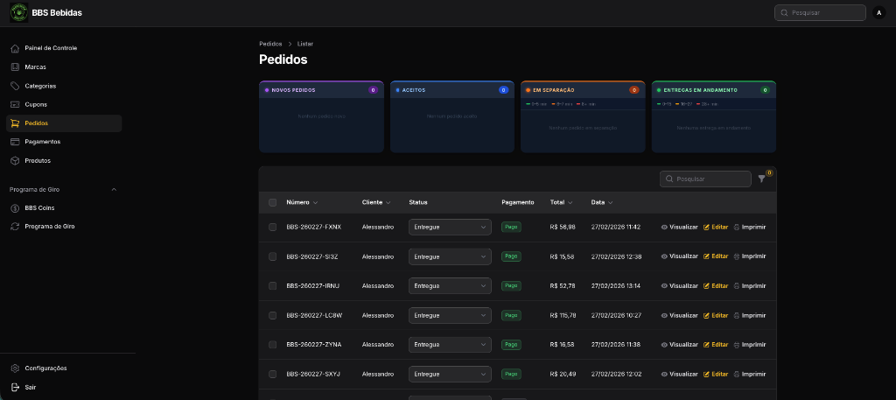The image size is (896, 400).
Task: Click the pencil edit icon for order BBS-260227-ZYNA
Action: (706, 345)
